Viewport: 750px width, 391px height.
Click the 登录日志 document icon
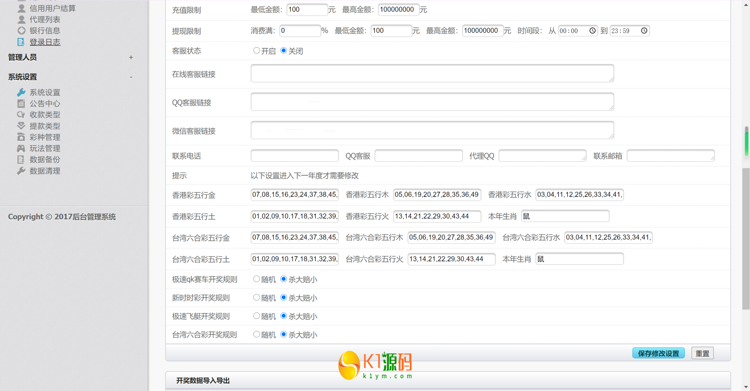click(21, 42)
